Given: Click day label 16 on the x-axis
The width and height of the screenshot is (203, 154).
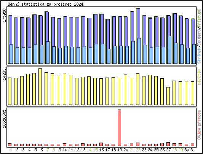Looking at the screenshot, I should pos(101,150).
